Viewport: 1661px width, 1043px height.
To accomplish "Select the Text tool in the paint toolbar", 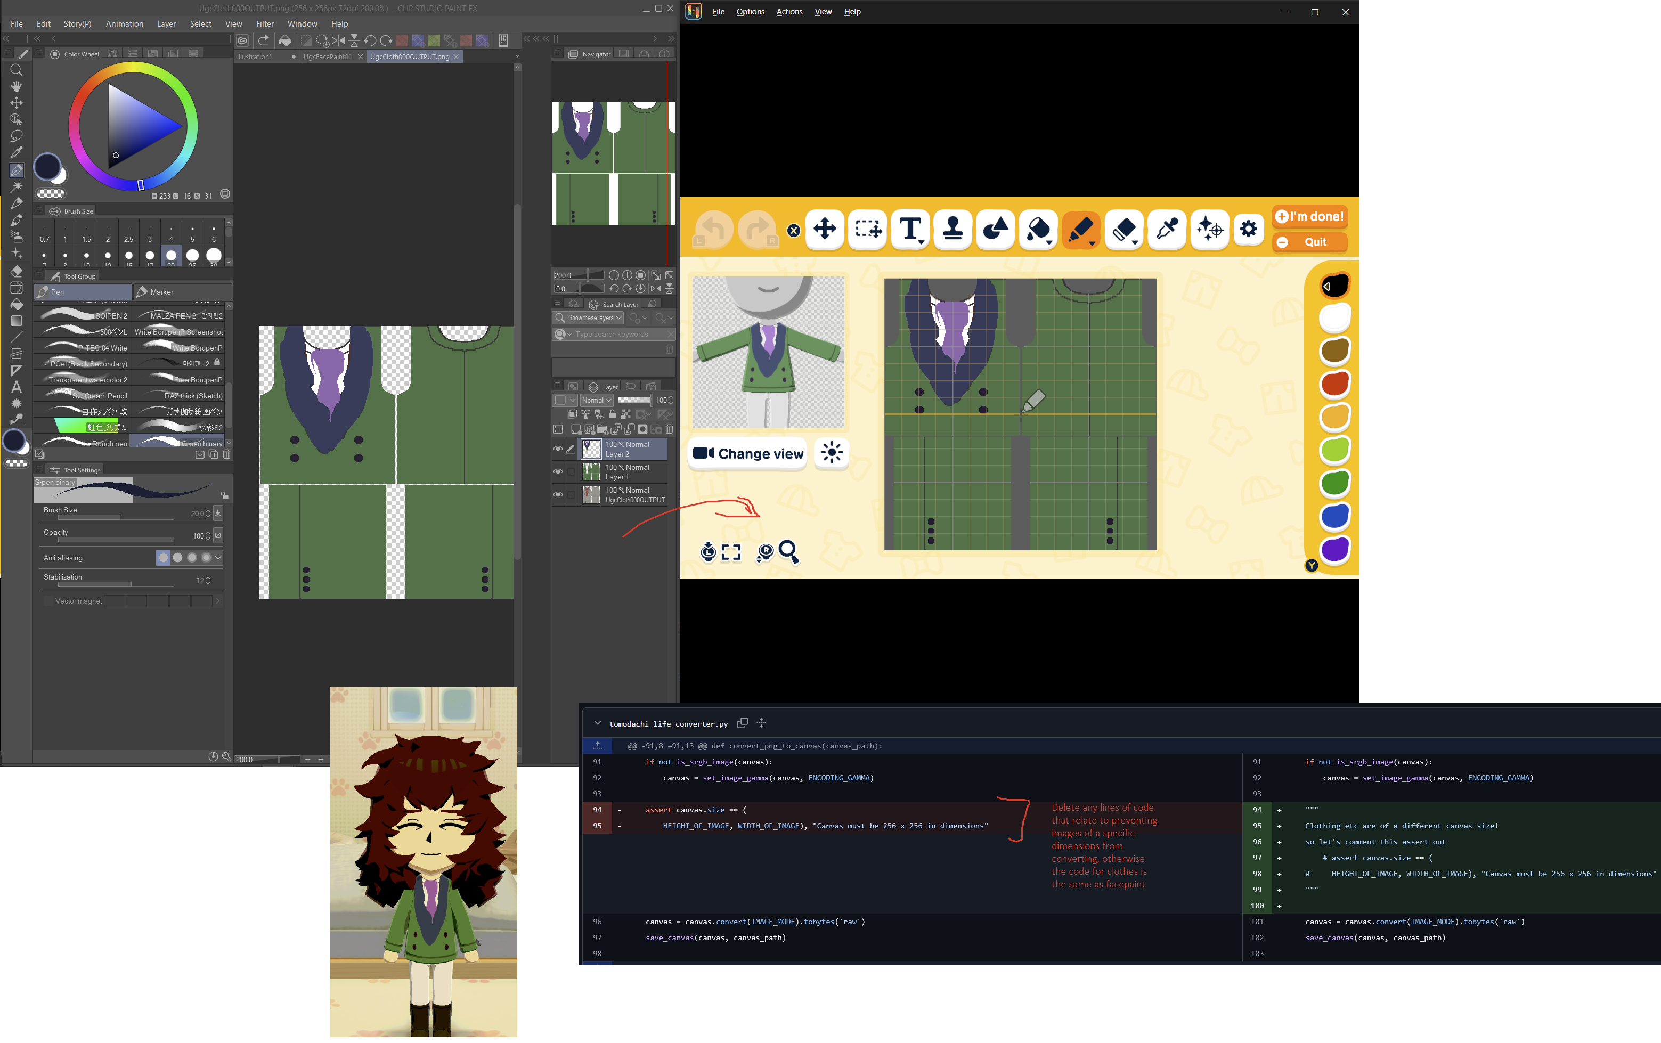I will (x=910, y=229).
